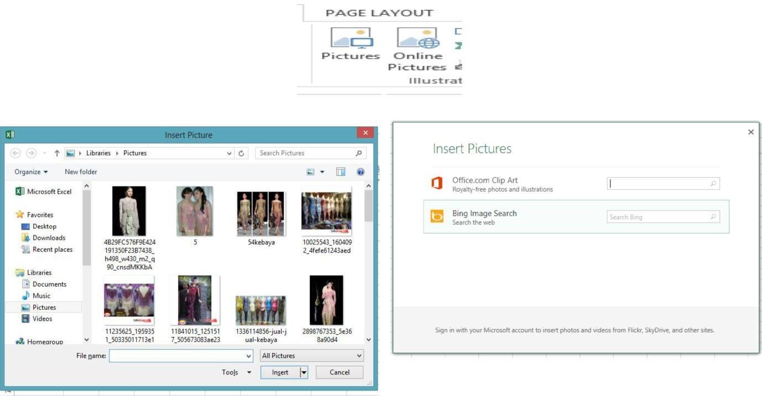762x396 pixels.
Task: Open the Videos library
Action: 36,319
